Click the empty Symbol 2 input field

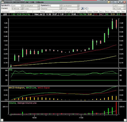tap(55, 6)
